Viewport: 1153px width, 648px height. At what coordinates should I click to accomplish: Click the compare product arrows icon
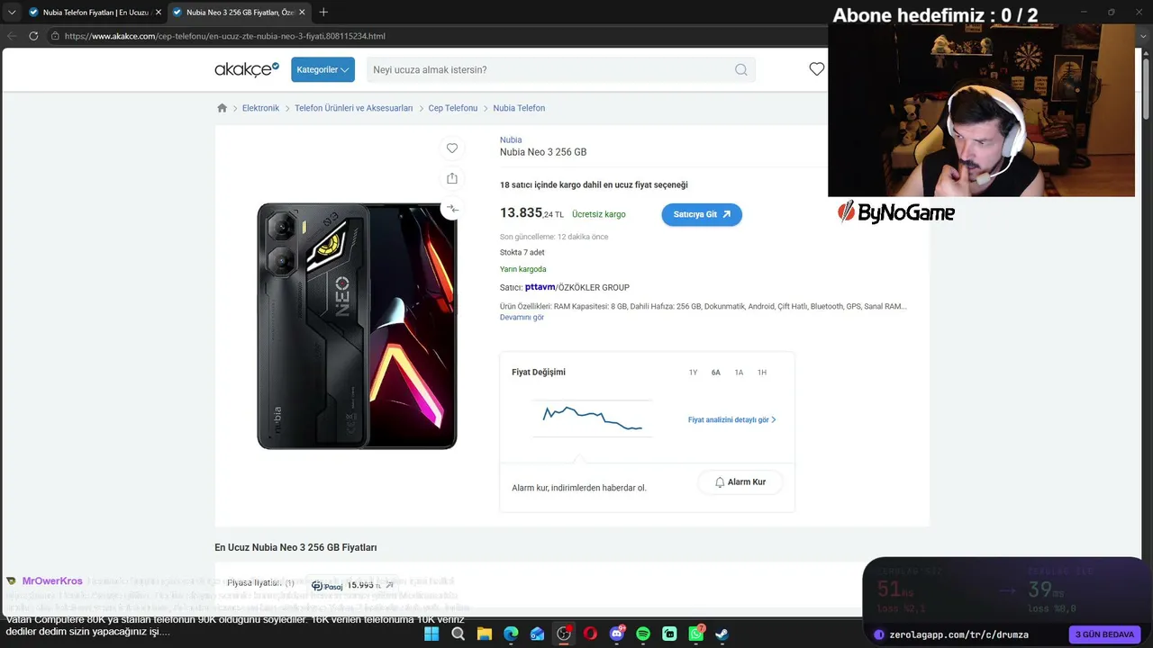[x=452, y=209]
